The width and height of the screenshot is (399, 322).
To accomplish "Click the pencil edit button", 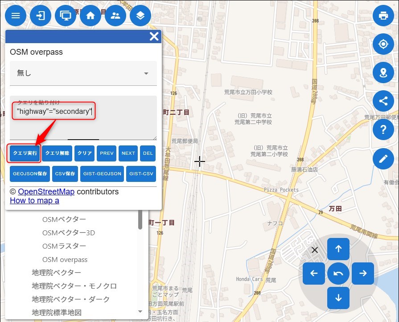I will 383,158.
